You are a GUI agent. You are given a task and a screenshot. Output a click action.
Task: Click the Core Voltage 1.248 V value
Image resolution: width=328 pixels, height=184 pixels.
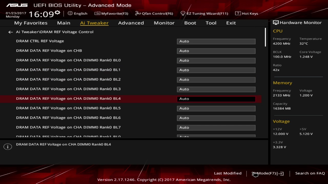[306, 57]
